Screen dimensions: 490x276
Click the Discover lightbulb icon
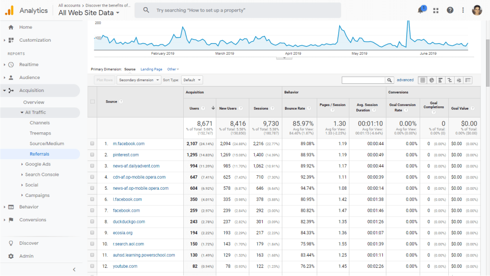click(x=11, y=243)
